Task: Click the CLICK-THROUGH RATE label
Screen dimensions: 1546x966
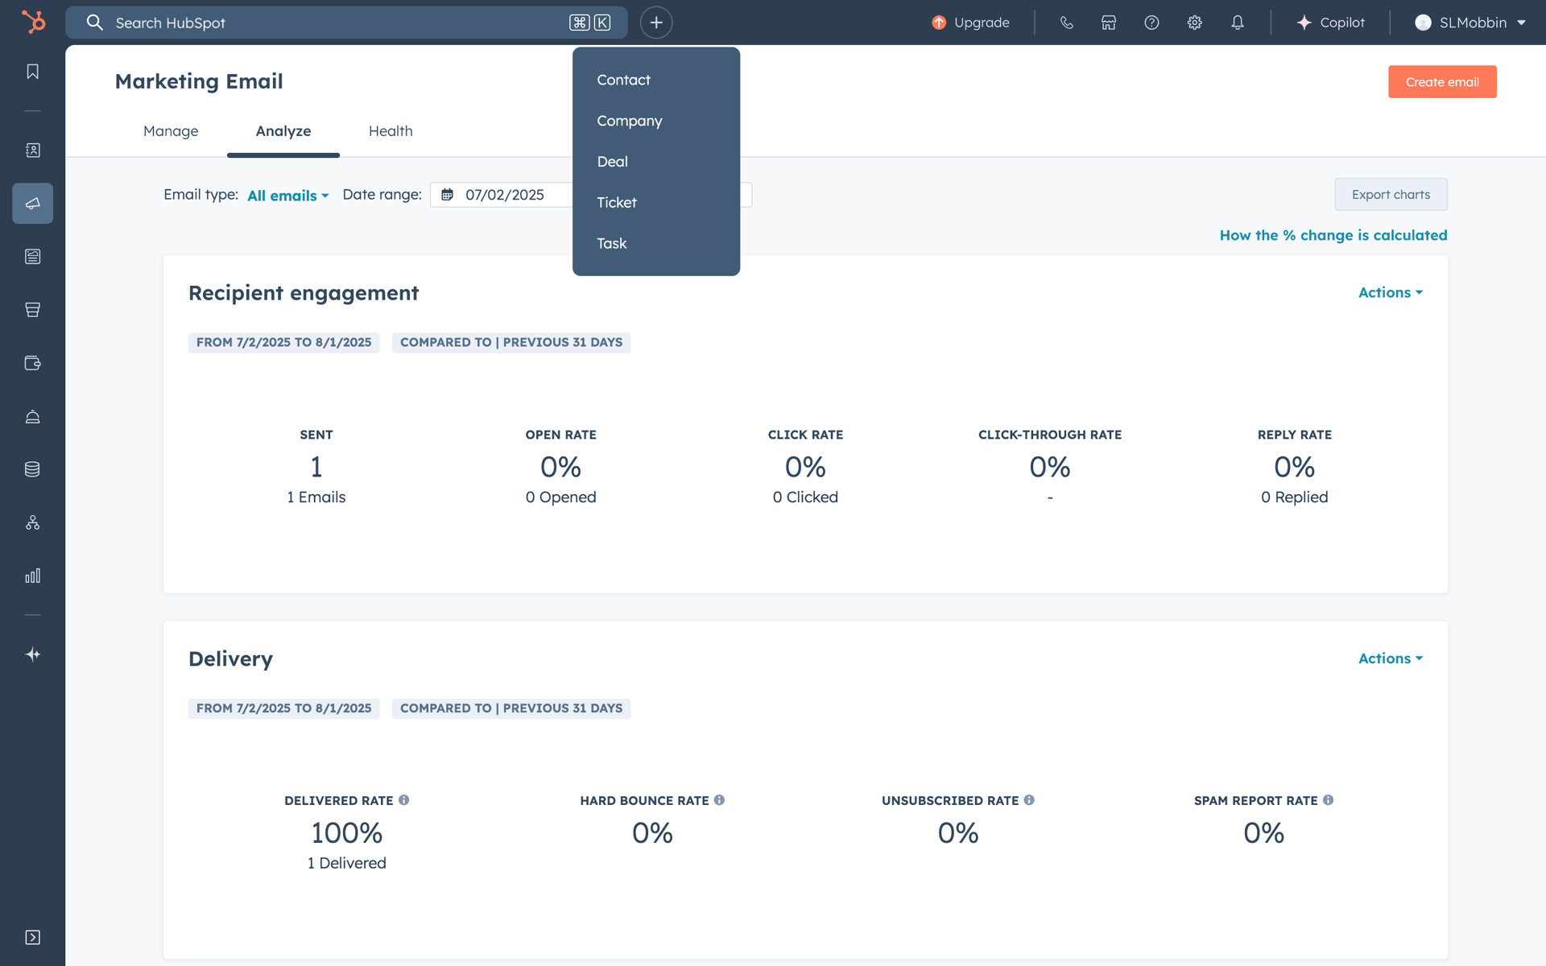Action: (x=1050, y=435)
